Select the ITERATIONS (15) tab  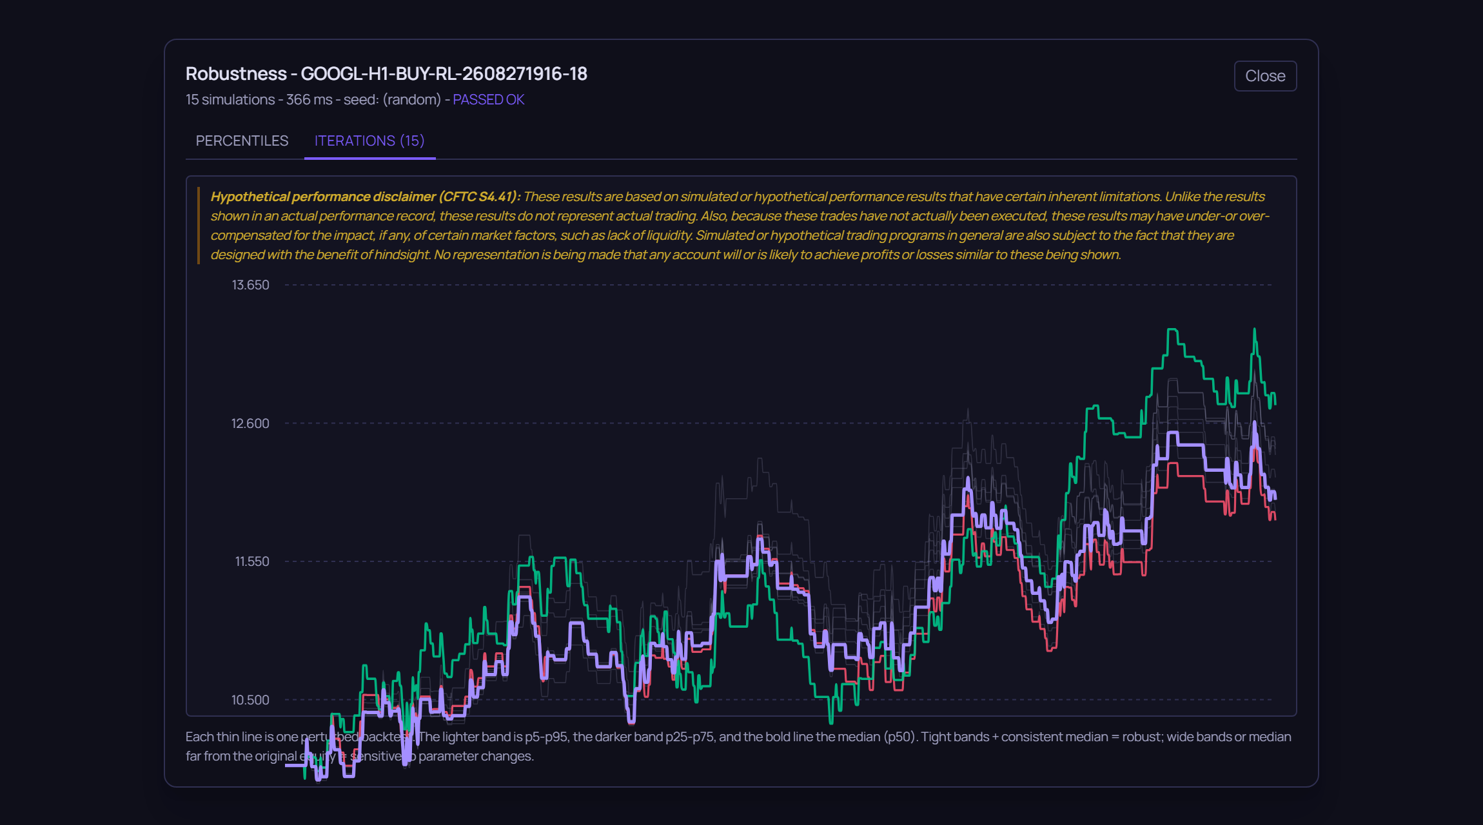click(x=369, y=141)
